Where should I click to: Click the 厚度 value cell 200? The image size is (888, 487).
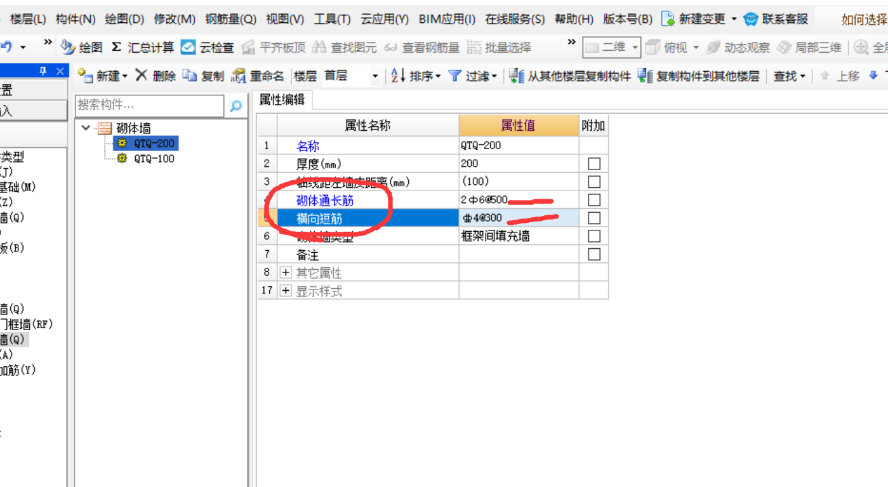519,164
